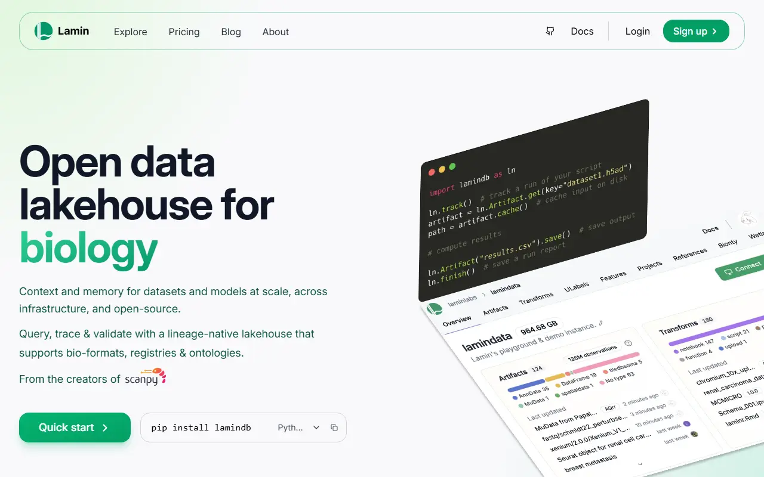Viewport: 764px width, 477px height.
Task: Click the user avatar in the dashboard preview
Action: point(747,219)
